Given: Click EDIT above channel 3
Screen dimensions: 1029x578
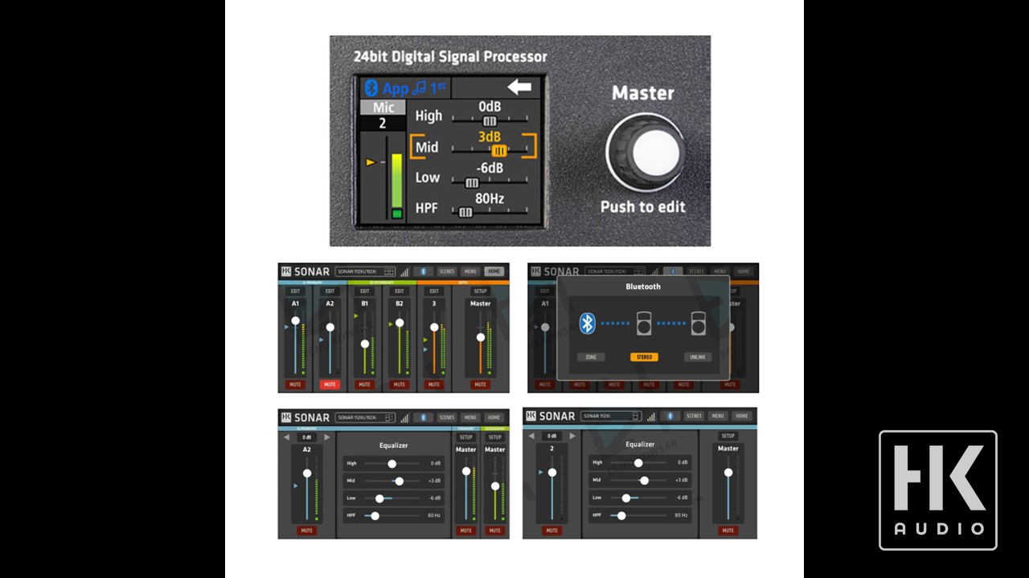Looking at the screenshot, I should tap(434, 291).
